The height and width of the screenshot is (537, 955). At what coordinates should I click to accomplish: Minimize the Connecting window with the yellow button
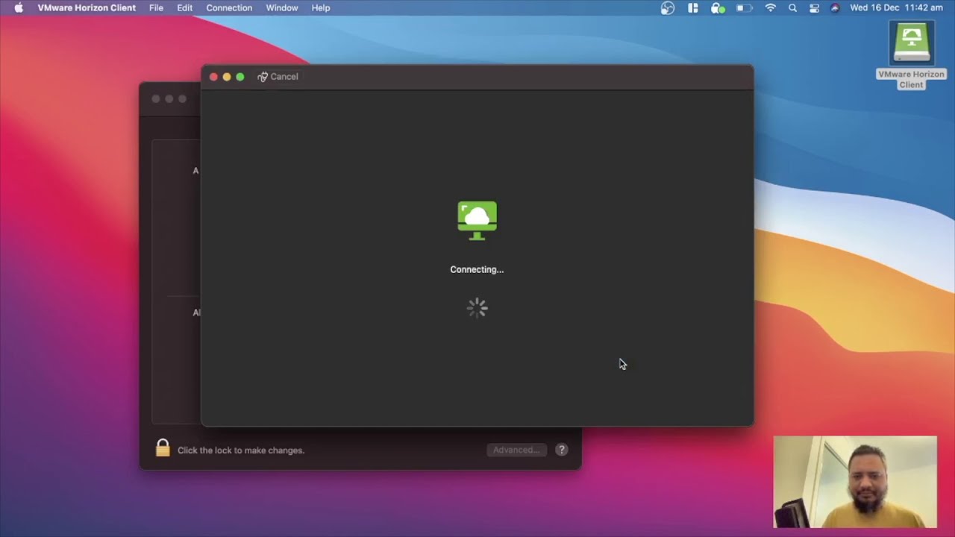227,77
